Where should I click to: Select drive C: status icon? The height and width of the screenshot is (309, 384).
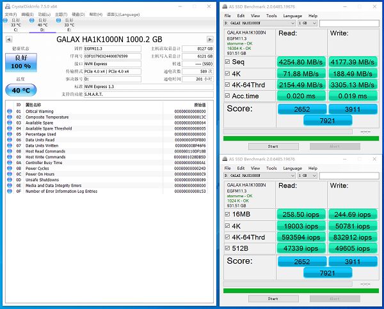click(x=5, y=20)
